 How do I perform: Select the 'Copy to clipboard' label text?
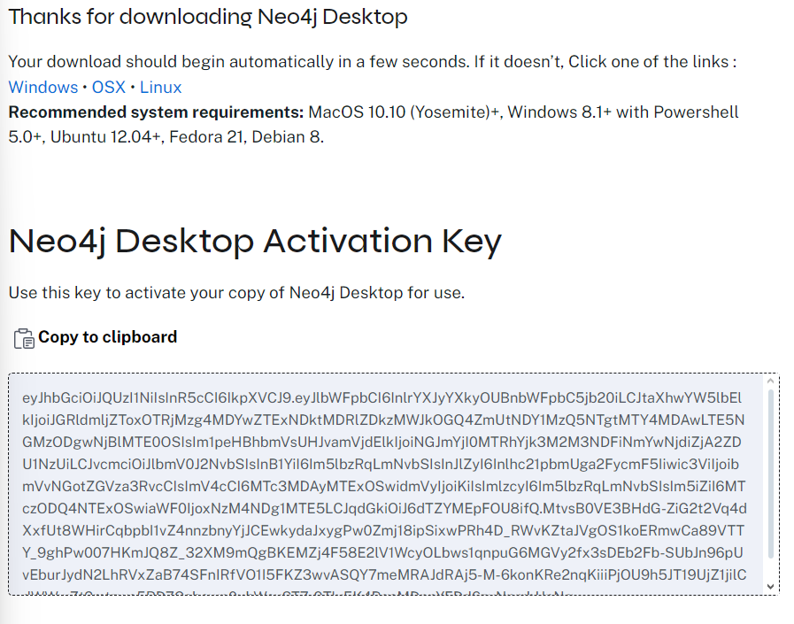coord(106,337)
